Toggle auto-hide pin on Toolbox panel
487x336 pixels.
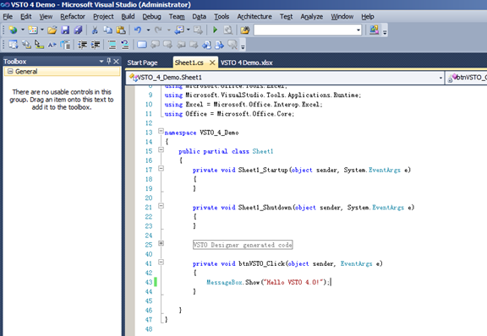tap(109, 61)
